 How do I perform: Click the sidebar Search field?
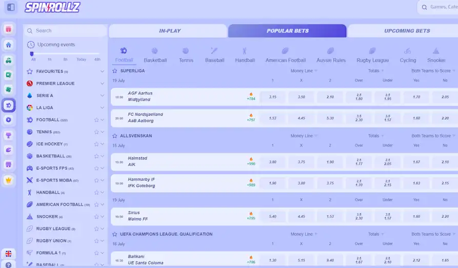[66, 31]
